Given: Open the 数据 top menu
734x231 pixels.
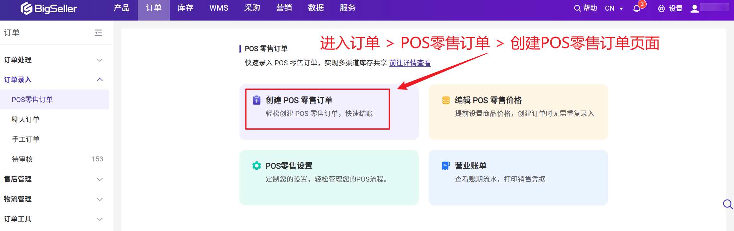Looking at the screenshot, I should coord(316,8).
